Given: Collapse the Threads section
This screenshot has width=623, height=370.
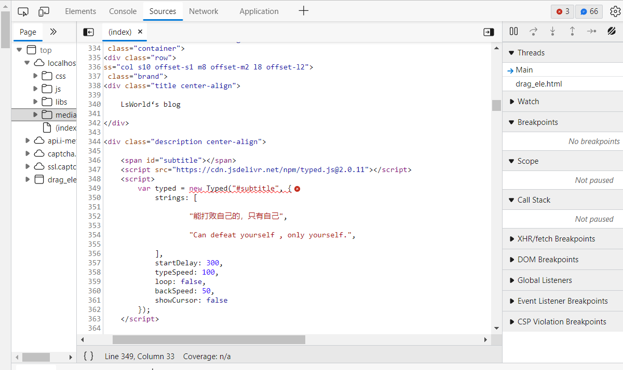Looking at the screenshot, I should 563,52.
